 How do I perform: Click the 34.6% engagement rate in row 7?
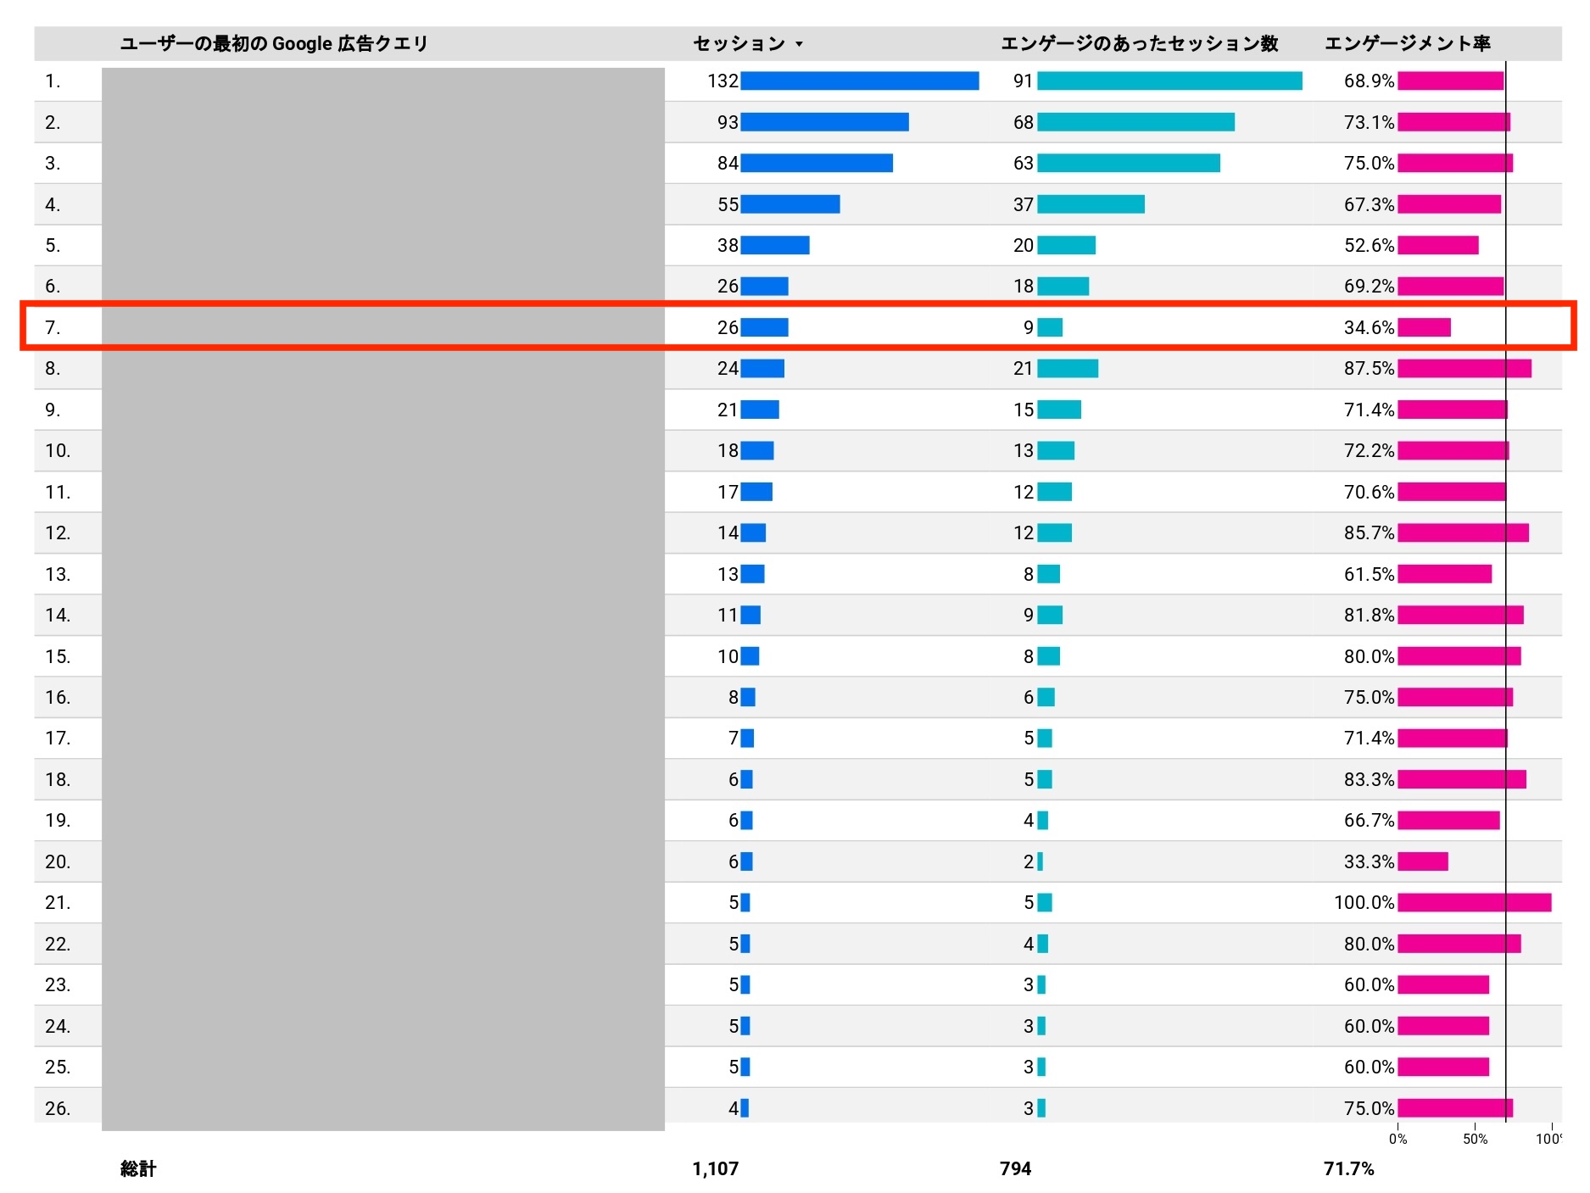pos(1369,327)
